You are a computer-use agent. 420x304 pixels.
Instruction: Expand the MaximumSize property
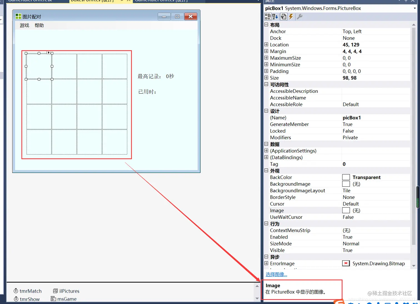click(266, 58)
